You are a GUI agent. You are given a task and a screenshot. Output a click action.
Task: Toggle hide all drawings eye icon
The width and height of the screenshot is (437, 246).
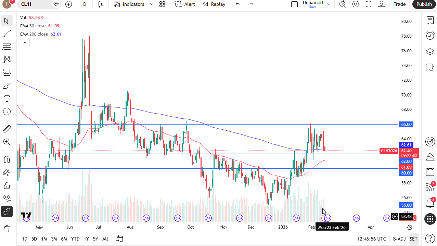tap(7, 198)
